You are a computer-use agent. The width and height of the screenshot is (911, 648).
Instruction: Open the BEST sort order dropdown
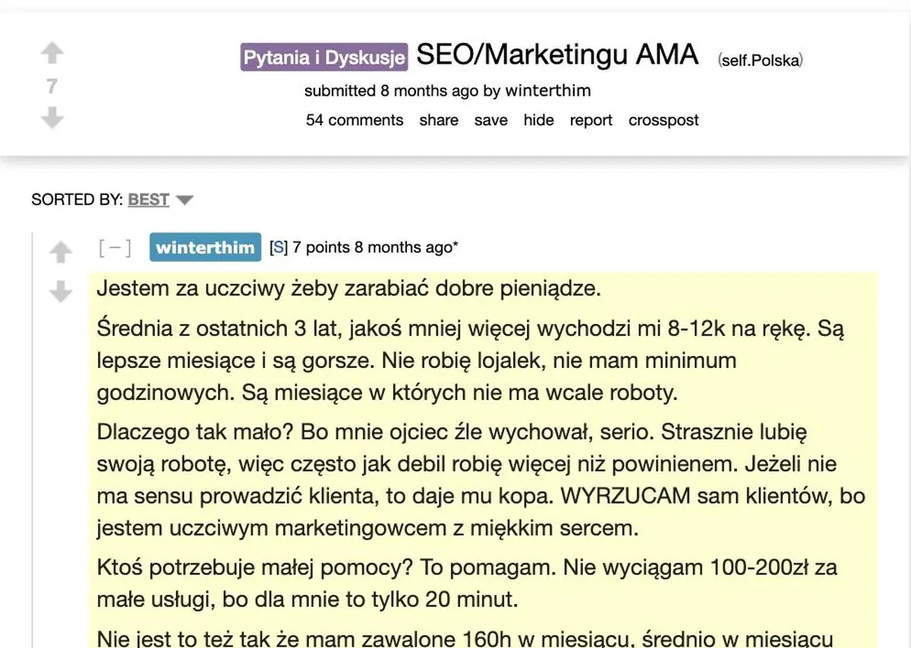click(161, 200)
